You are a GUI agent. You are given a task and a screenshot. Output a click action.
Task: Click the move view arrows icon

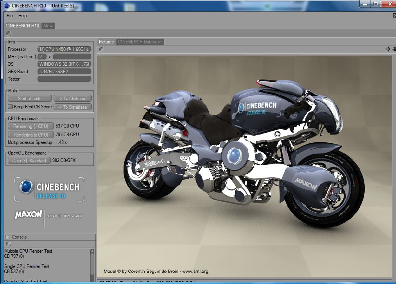pyautogui.click(x=388, y=49)
